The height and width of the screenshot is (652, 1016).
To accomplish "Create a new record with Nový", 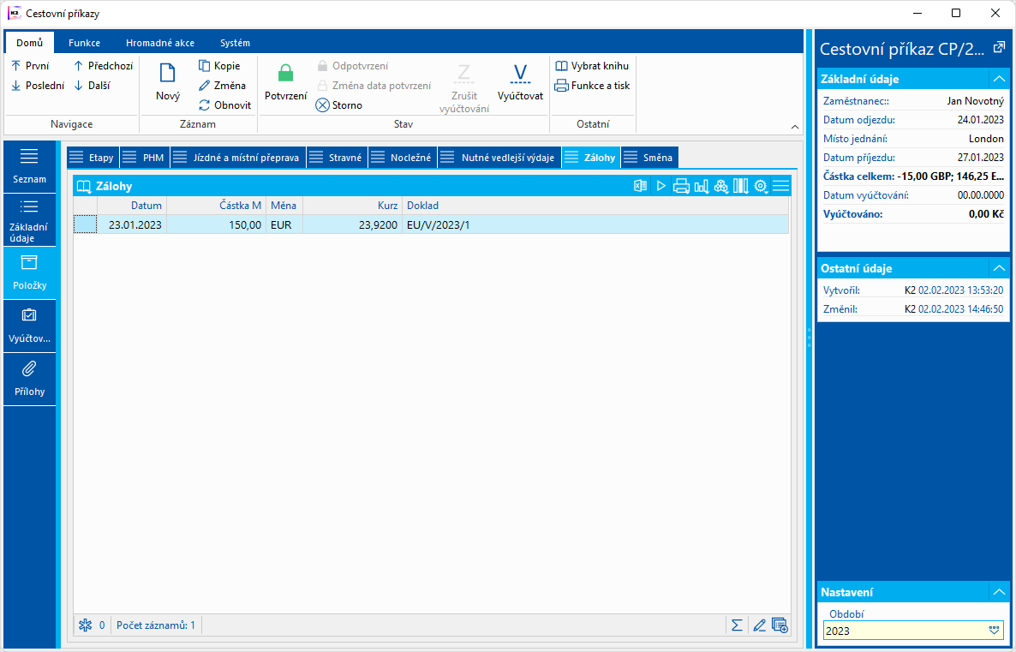I will coord(168,82).
